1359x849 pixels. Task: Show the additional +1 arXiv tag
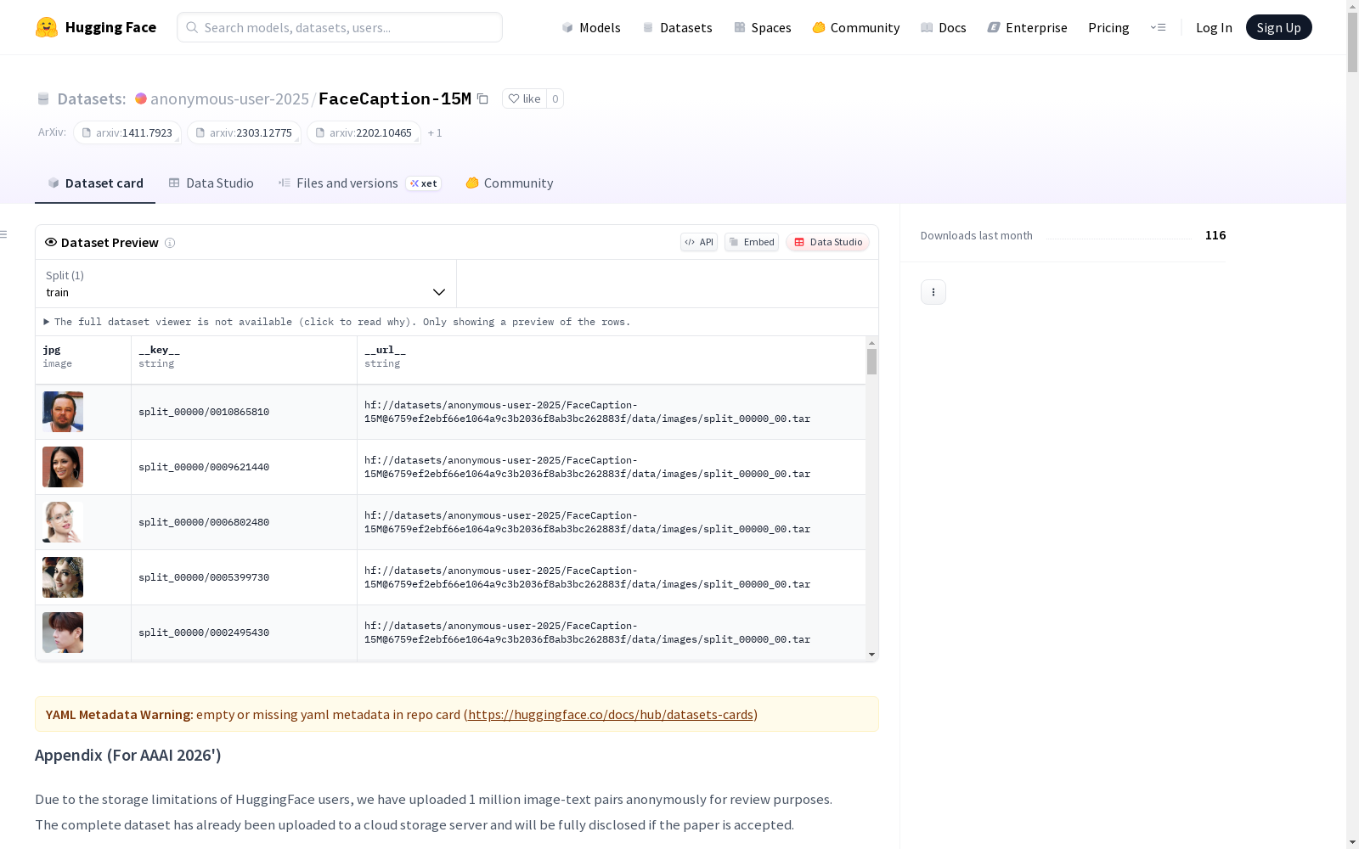click(435, 133)
